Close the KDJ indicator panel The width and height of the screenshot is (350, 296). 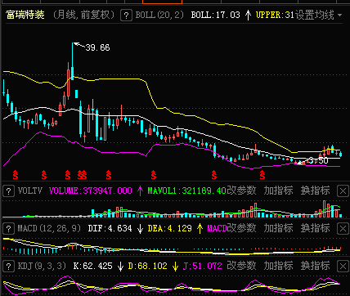[343, 266]
